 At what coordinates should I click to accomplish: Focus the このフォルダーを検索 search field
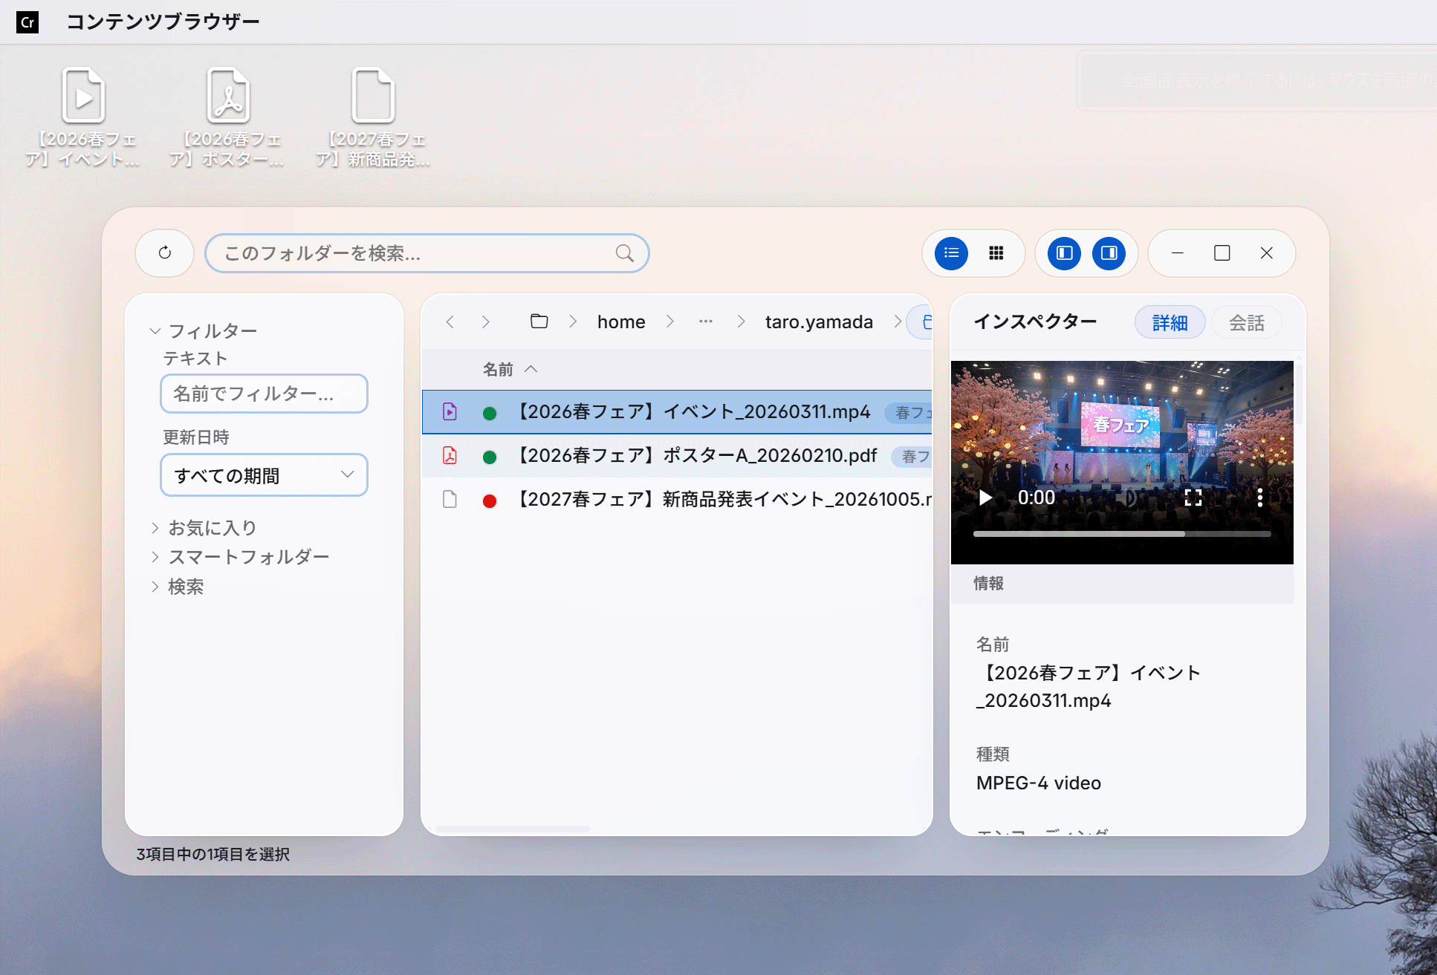[426, 253]
